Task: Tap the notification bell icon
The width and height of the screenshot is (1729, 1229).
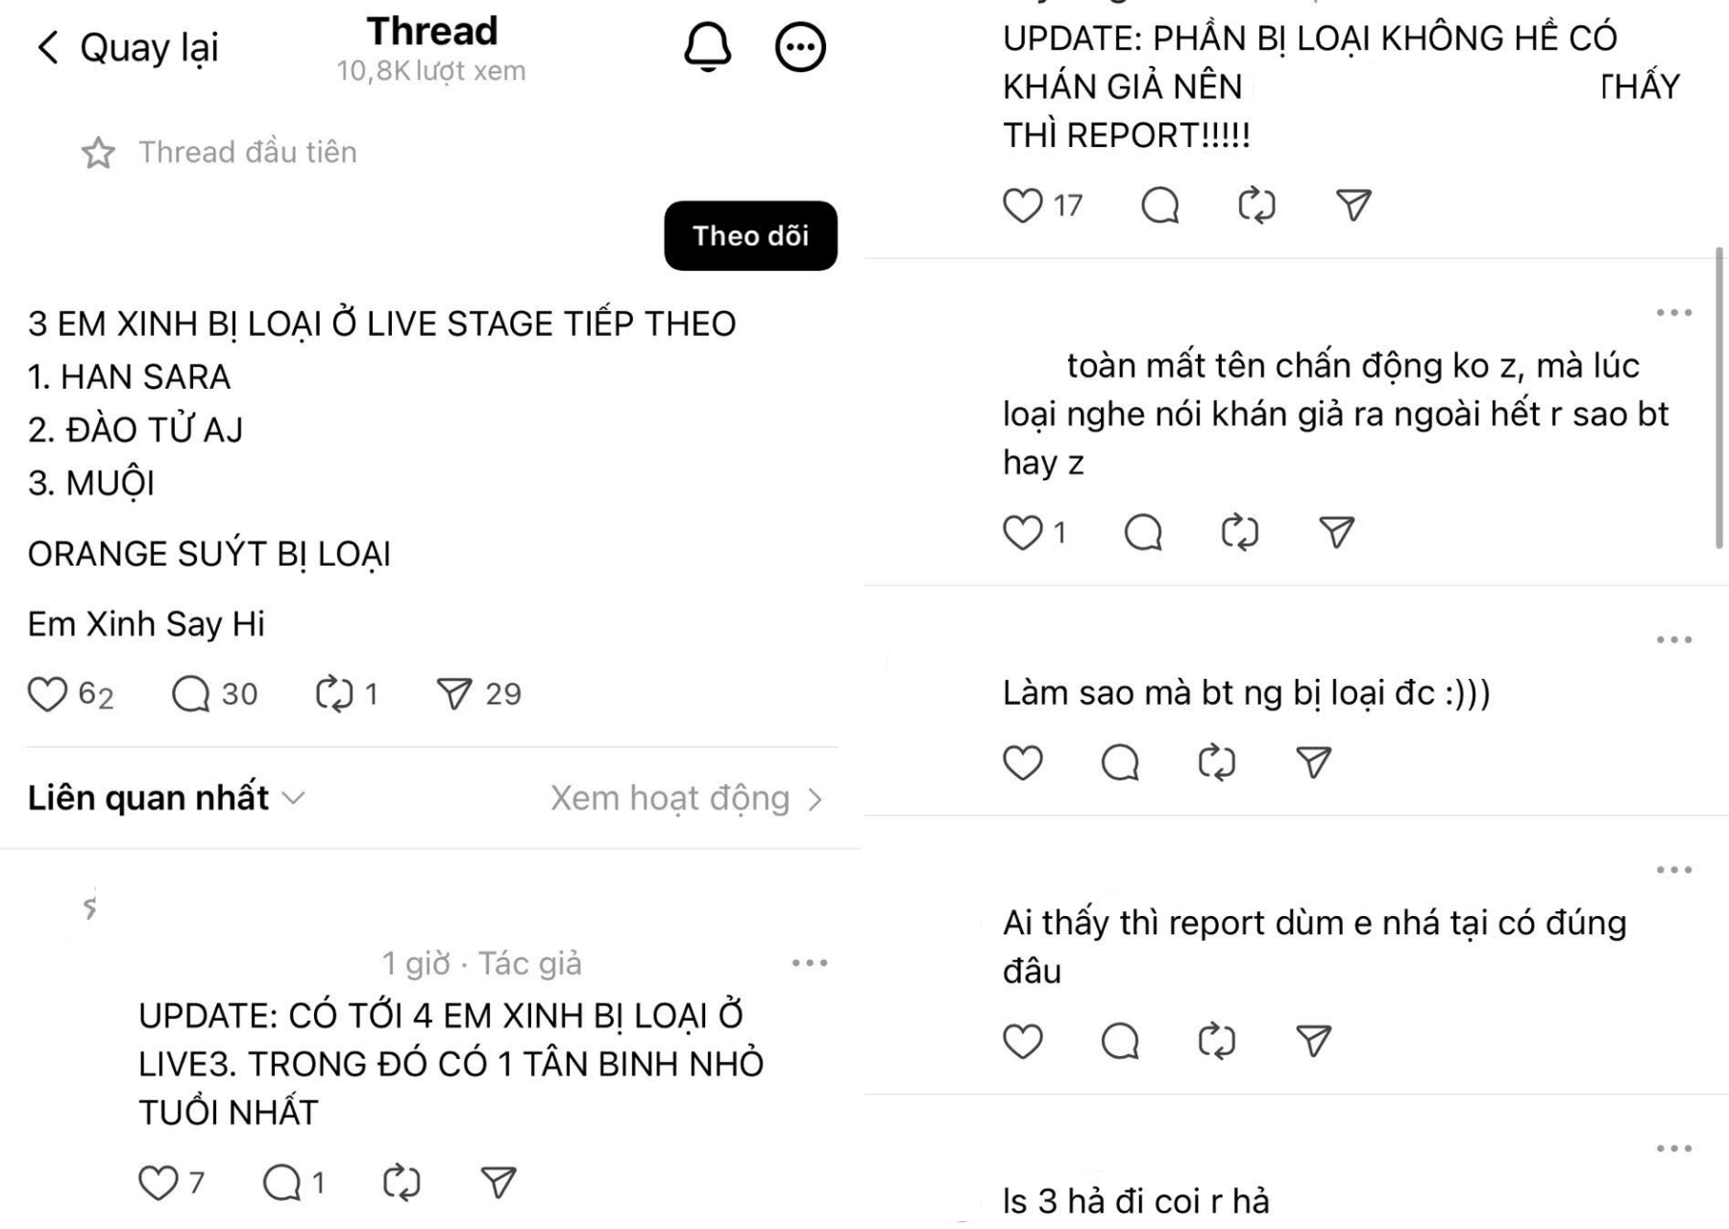Action: coord(707,46)
